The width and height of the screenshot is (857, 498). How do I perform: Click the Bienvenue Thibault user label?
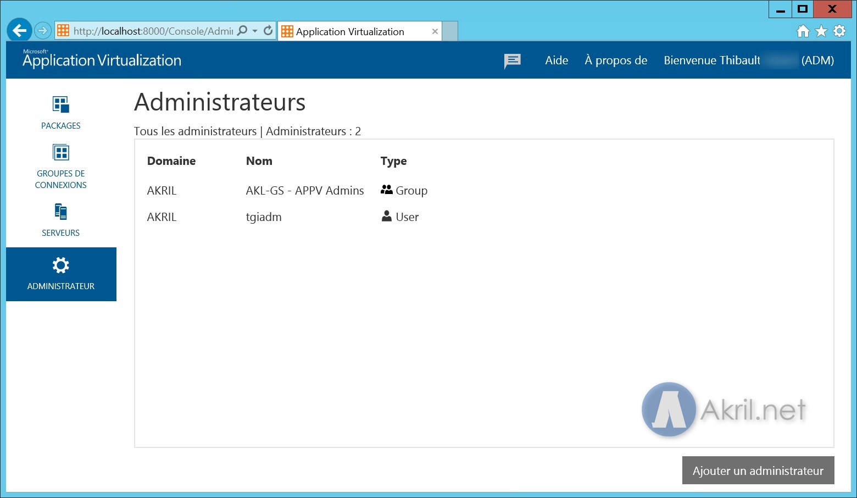click(x=749, y=60)
